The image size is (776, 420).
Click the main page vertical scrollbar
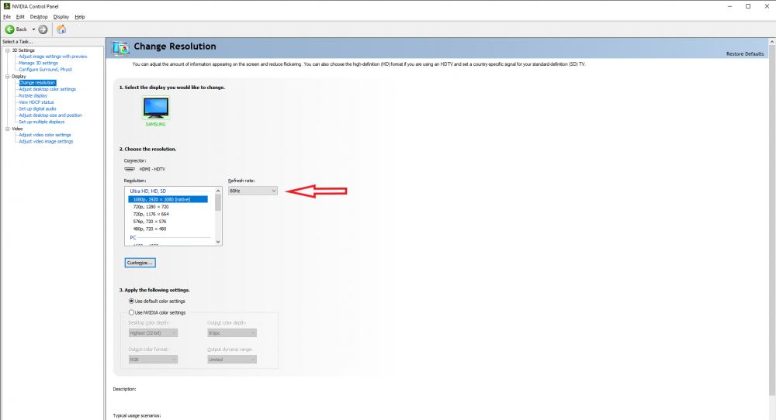click(772, 220)
